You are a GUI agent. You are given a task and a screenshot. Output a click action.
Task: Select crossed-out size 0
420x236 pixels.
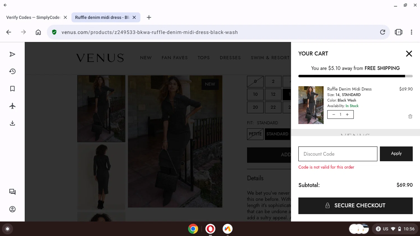click(x=255, y=81)
